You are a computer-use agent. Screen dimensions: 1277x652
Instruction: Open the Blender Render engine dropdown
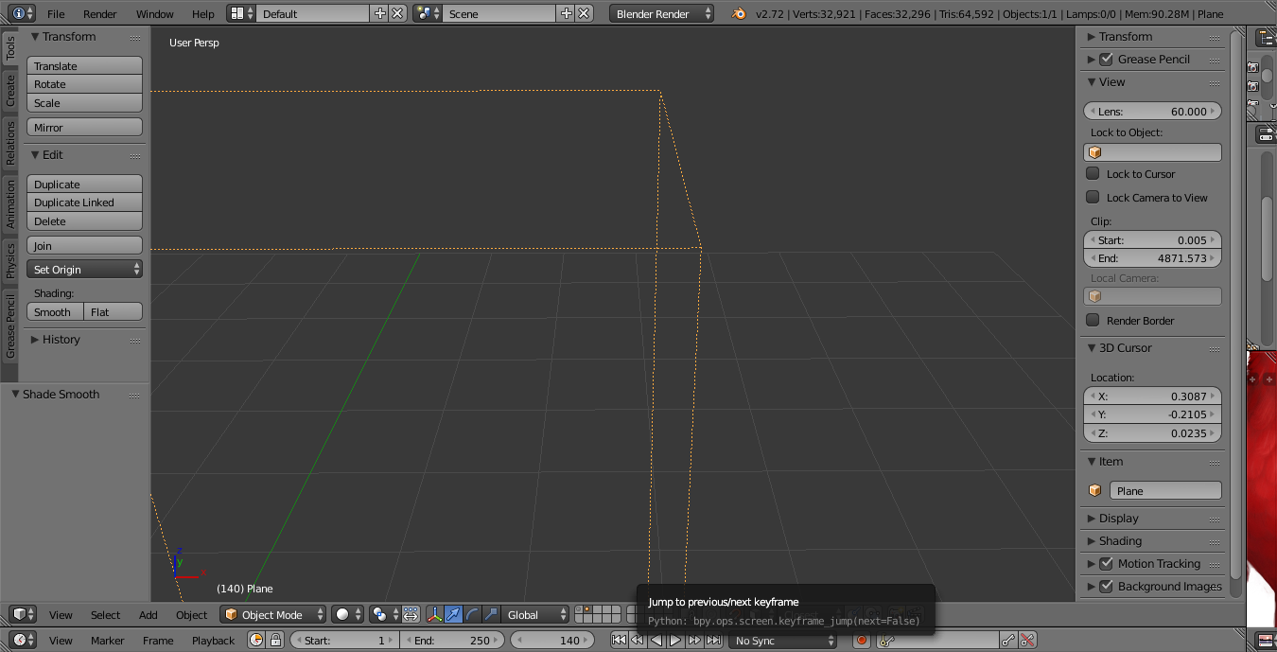click(662, 13)
